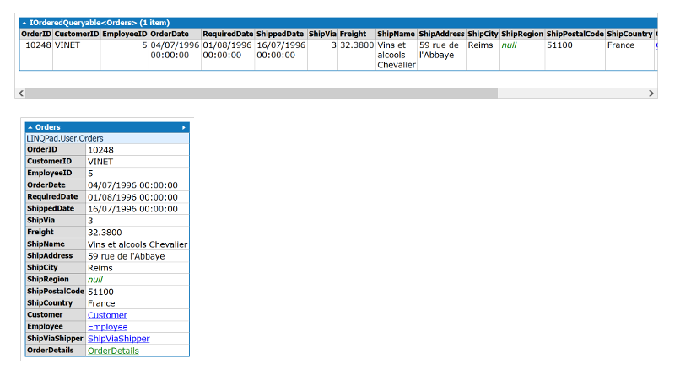Open the Employee link

click(107, 327)
